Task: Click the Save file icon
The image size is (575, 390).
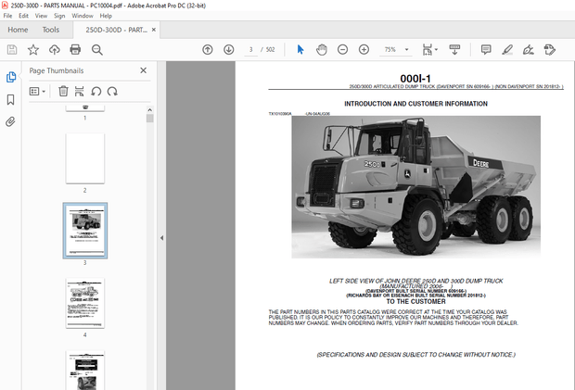Action: [12, 49]
